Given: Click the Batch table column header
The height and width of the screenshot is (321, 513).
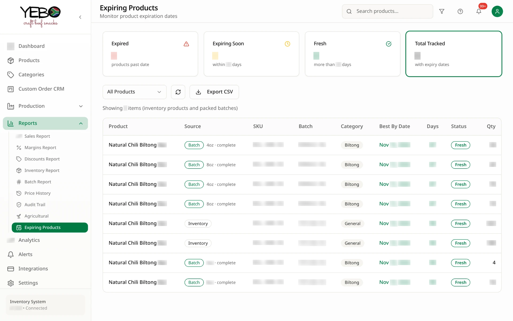Looking at the screenshot, I should pos(305,126).
